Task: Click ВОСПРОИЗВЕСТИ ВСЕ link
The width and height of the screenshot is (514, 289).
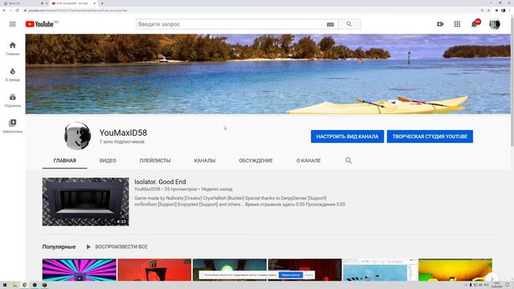Action: pos(121,246)
